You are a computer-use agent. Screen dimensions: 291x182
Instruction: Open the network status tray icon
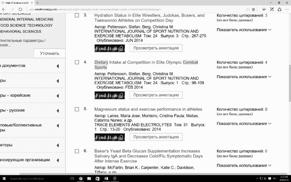261,179
